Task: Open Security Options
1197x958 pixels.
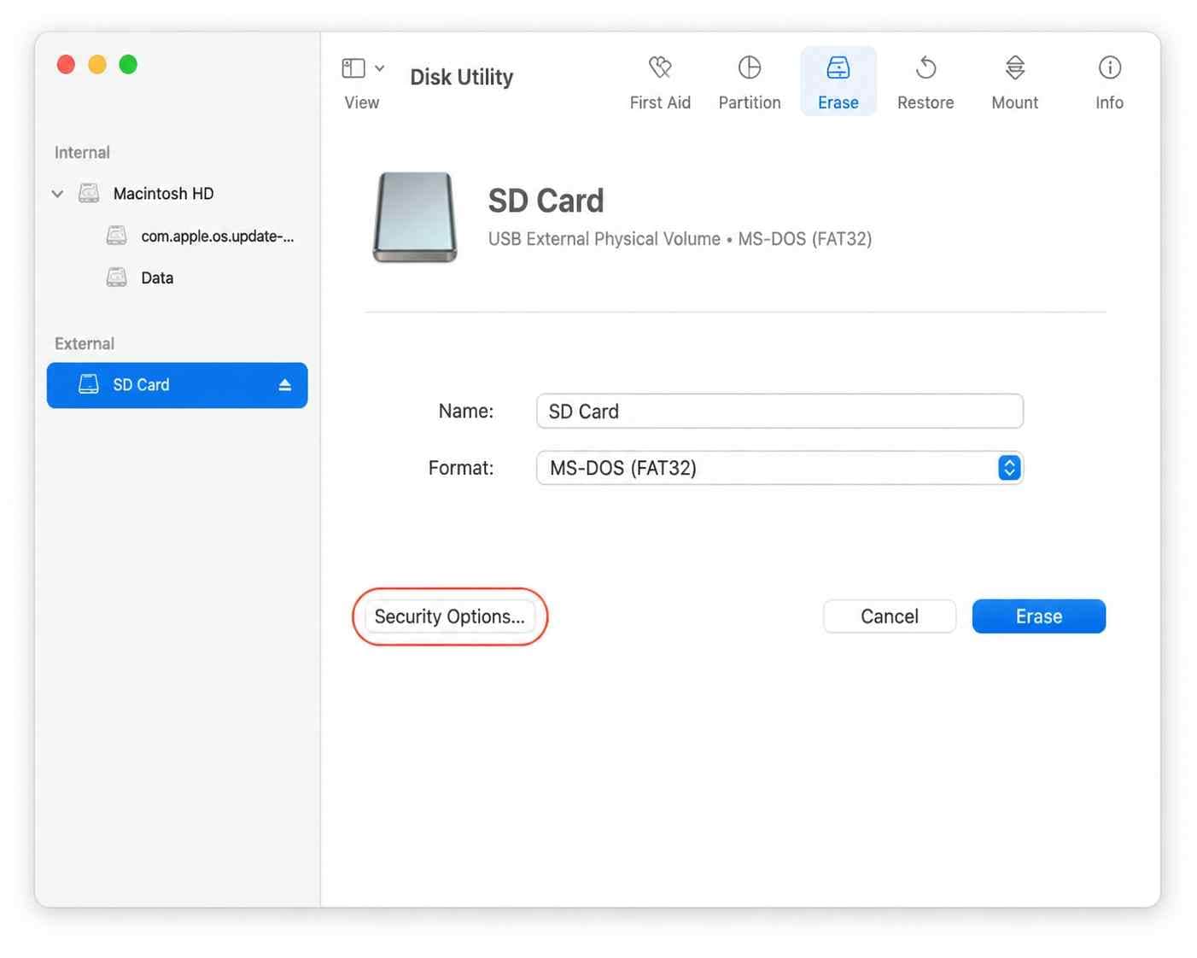Action: click(x=449, y=616)
